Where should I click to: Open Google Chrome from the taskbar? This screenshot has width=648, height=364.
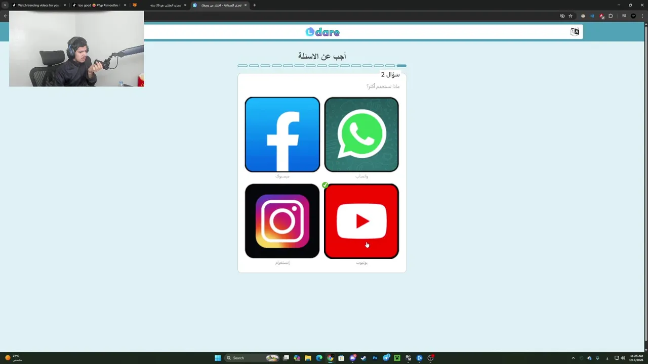(x=330, y=358)
